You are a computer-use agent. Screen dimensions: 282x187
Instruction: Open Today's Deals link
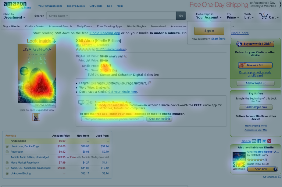[x=76, y=6]
